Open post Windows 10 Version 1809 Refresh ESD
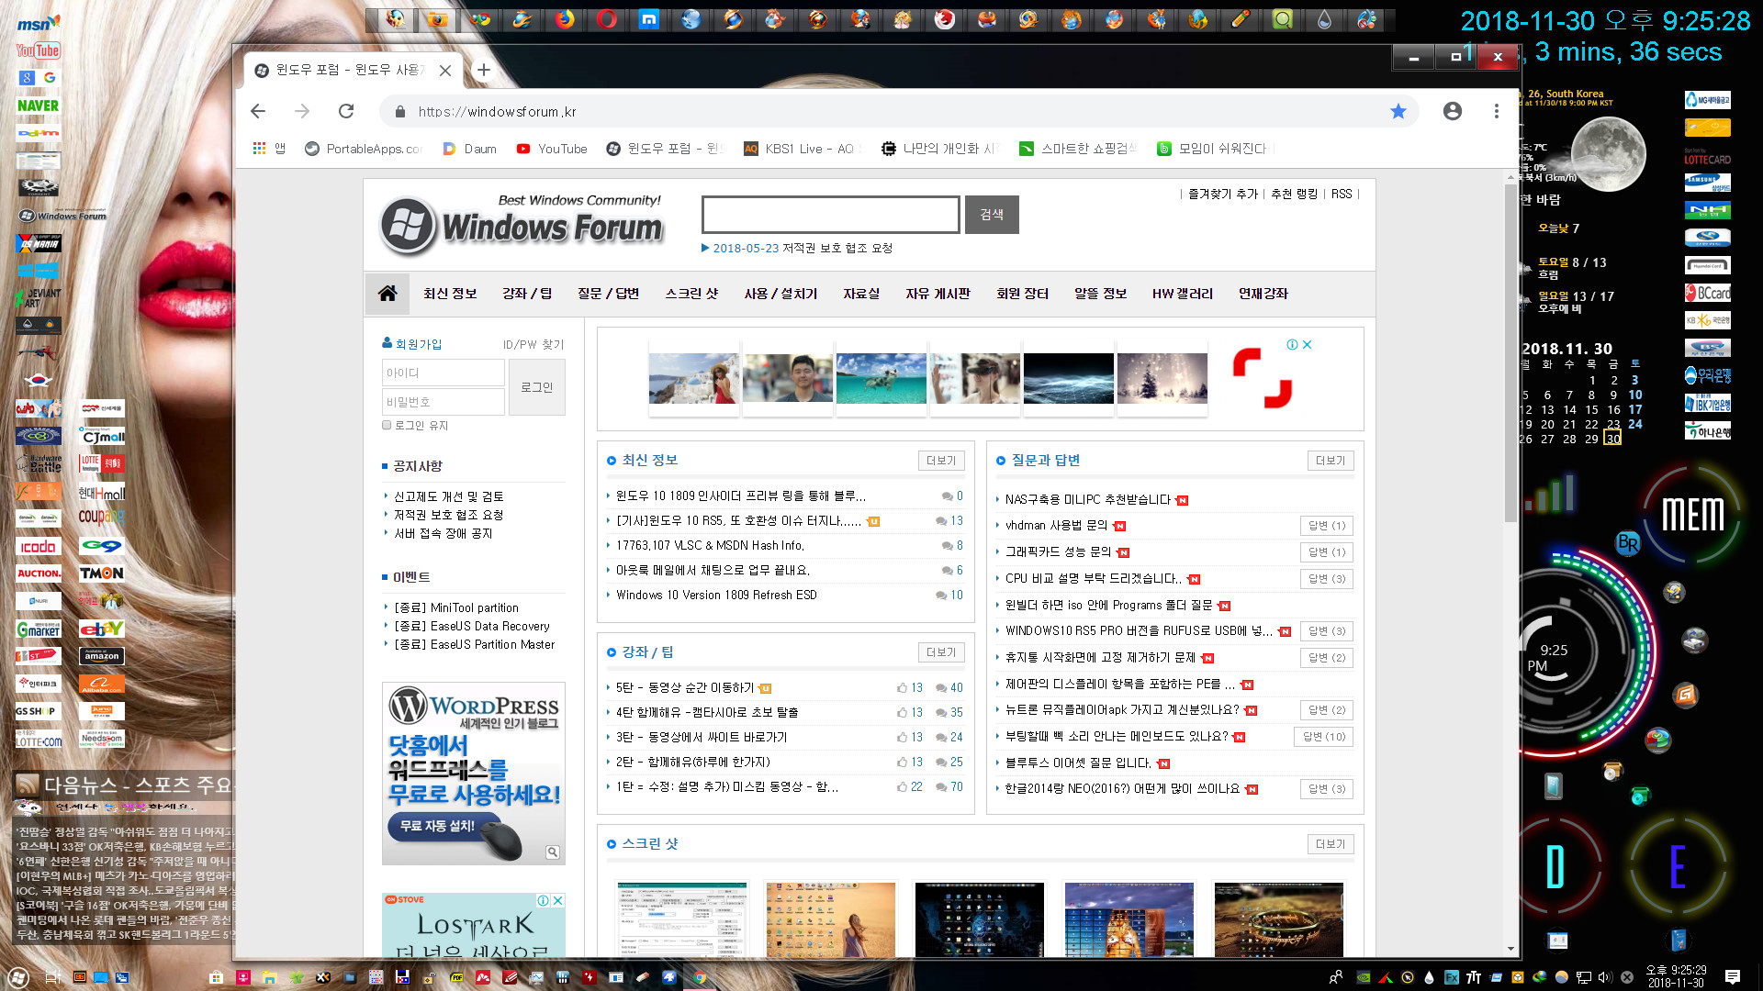1763x991 pixels. click(x=716, y=595)
